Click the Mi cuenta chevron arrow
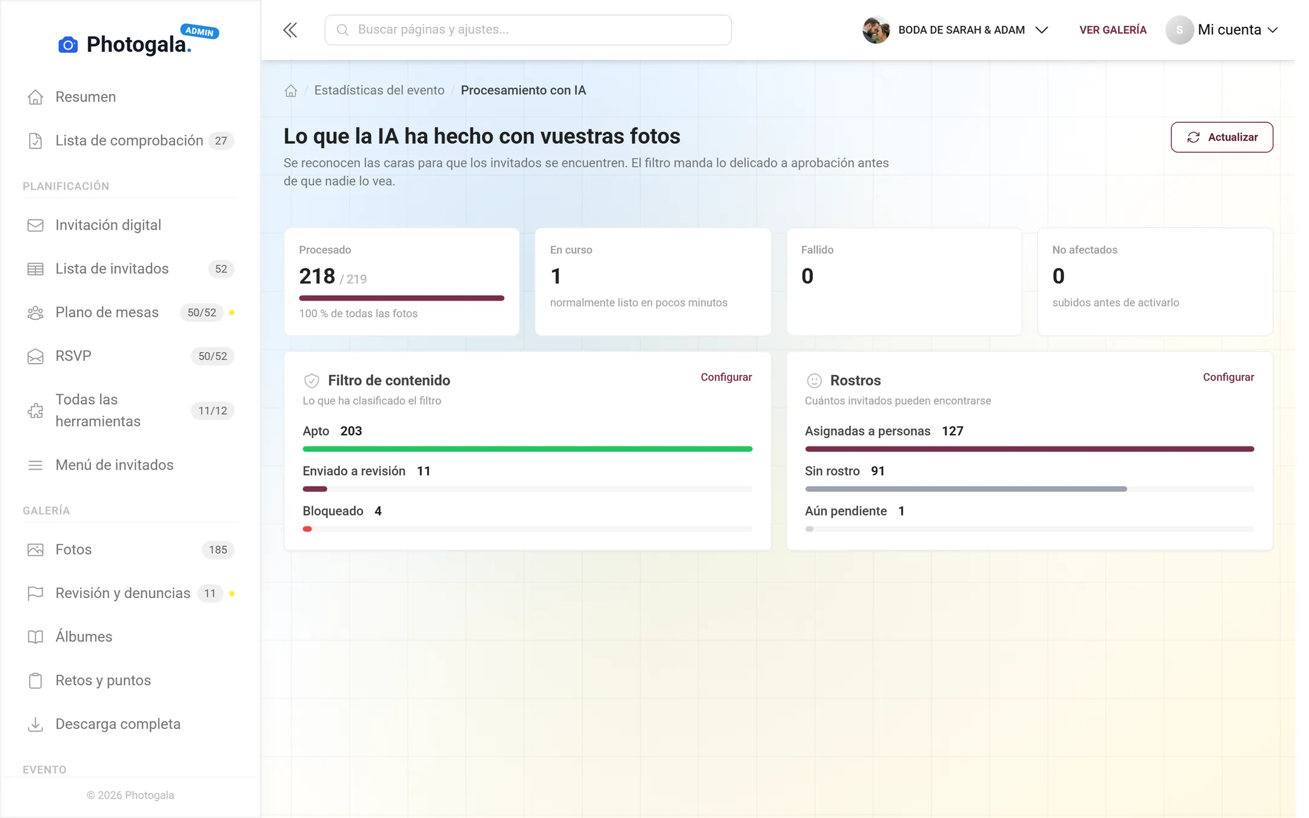This screenshot has width=1309, height=818. point(1272,30)
